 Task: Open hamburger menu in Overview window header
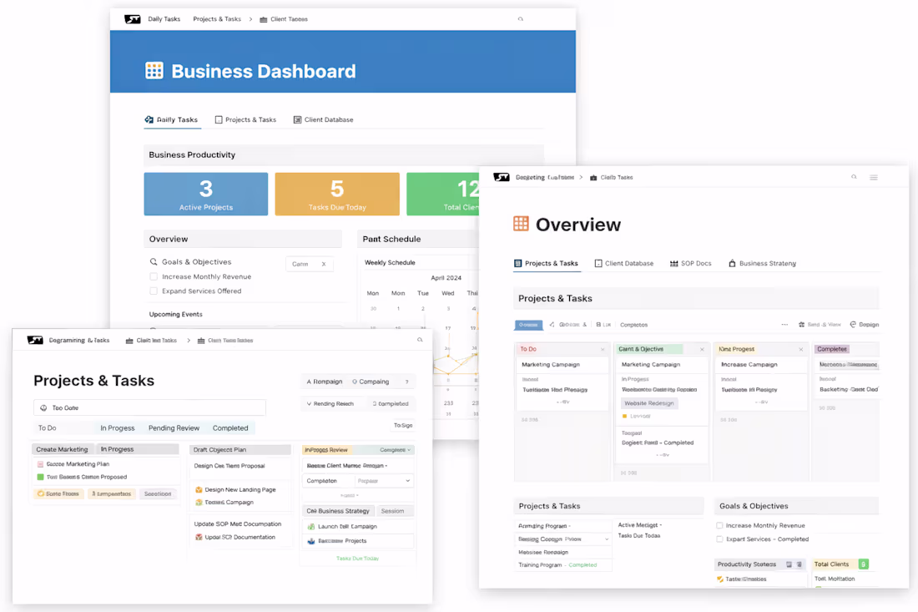tap(874, 178)
